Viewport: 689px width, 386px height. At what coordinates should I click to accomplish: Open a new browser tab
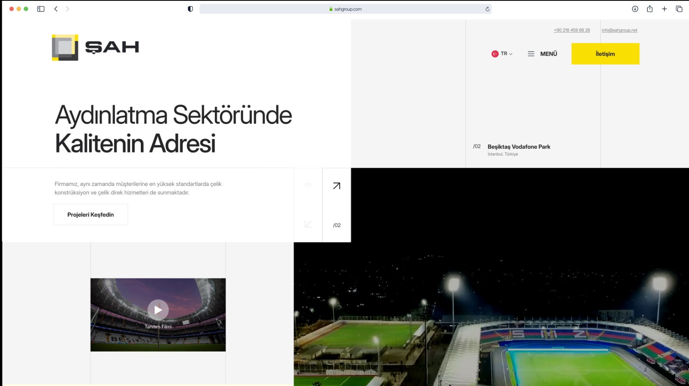tap(664, 9)
